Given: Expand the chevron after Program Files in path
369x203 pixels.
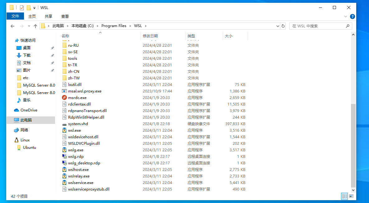Looking at the screenshot, I should coord(130,26).
